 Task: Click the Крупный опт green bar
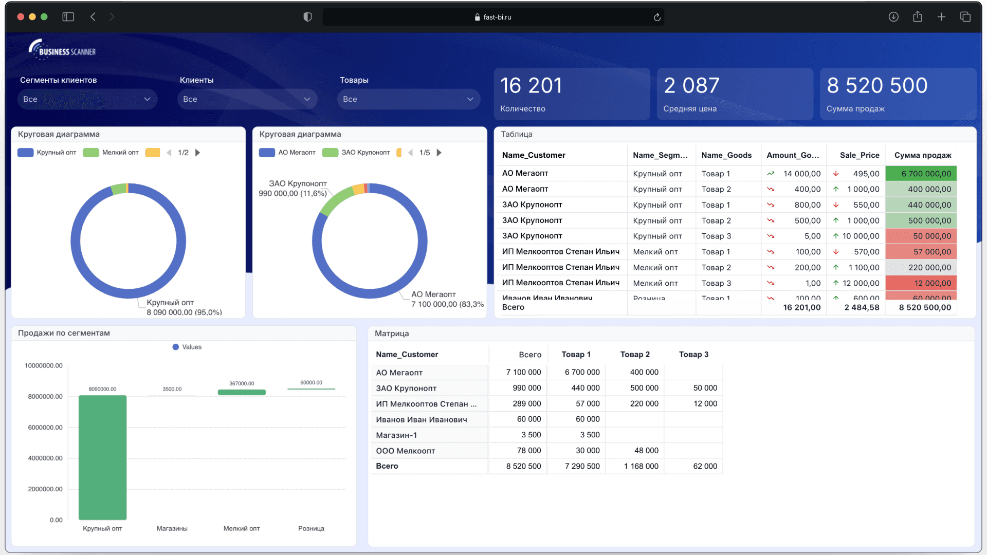(102, 457)
